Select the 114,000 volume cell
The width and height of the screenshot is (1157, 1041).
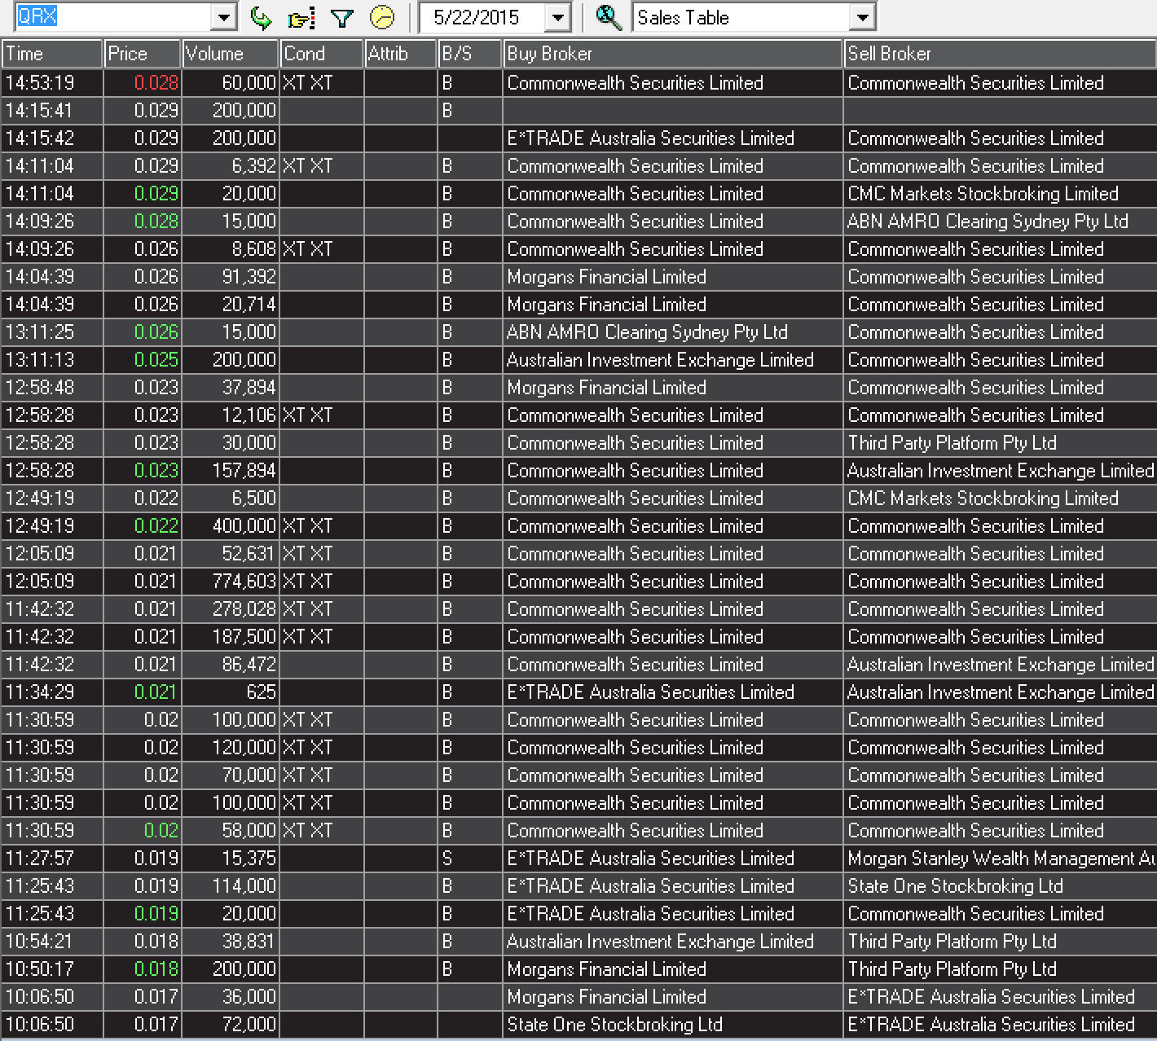[x=230, y=886]
